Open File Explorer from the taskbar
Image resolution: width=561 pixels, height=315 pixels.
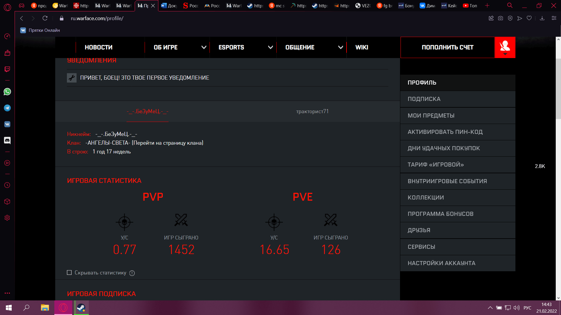[45, 308]
